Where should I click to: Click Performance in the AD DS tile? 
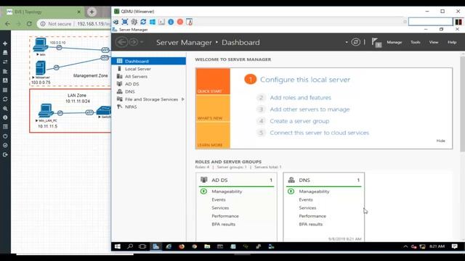point(225,216)
